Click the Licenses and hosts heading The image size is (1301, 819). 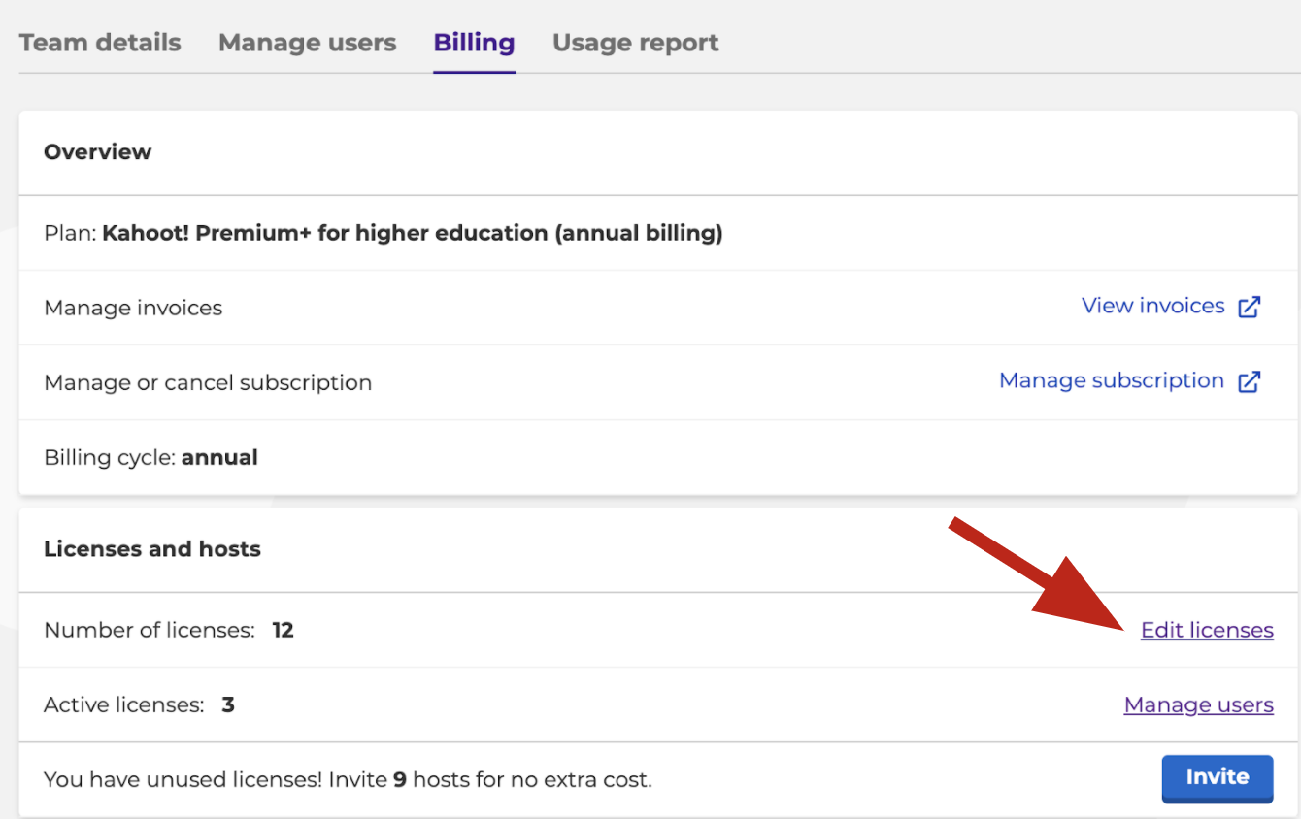152,548
